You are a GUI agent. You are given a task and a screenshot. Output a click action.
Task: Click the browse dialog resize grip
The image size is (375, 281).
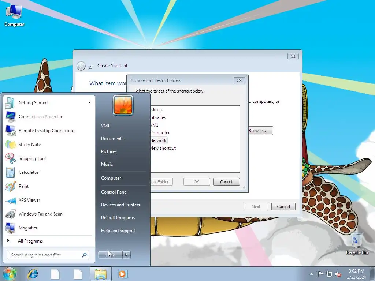[x=244, y=188]
